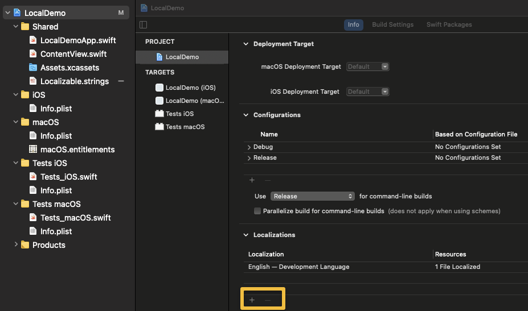Expand the Debug configuration row

tap(249, 147)
